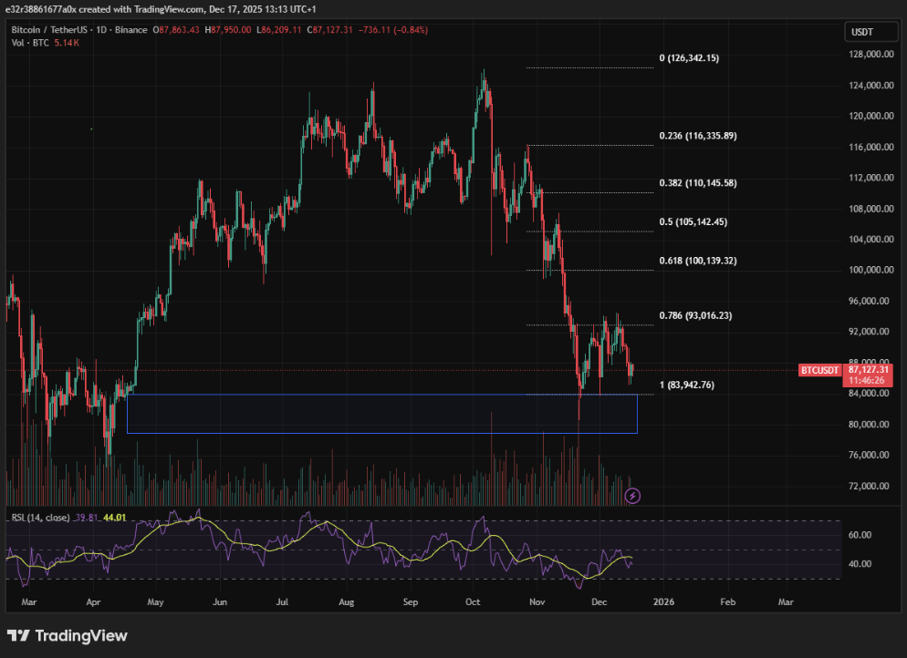Click the Vol · BTC indicator label

(28, 42)
